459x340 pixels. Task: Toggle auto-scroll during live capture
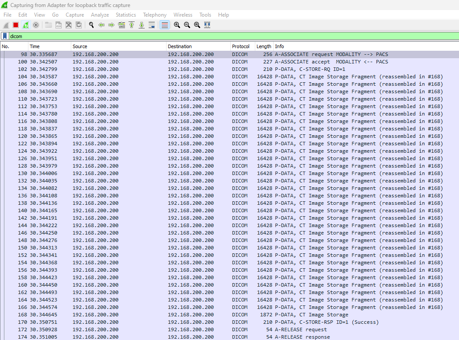tap(152, 25)
